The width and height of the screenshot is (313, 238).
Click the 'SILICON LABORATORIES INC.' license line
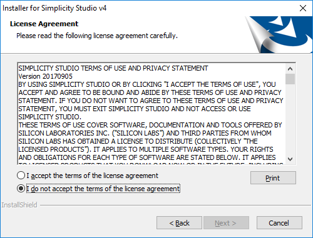[145, 133]
